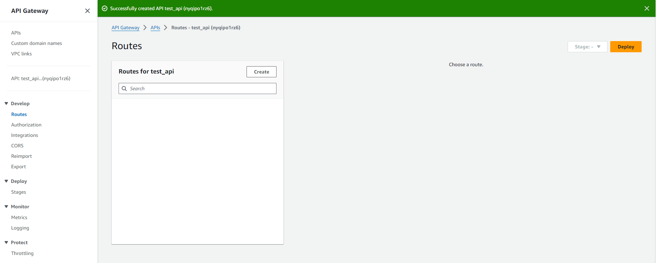Click the orange Deploy button
This screenshot has width=658, height=263.
click(x=626, y=47)
